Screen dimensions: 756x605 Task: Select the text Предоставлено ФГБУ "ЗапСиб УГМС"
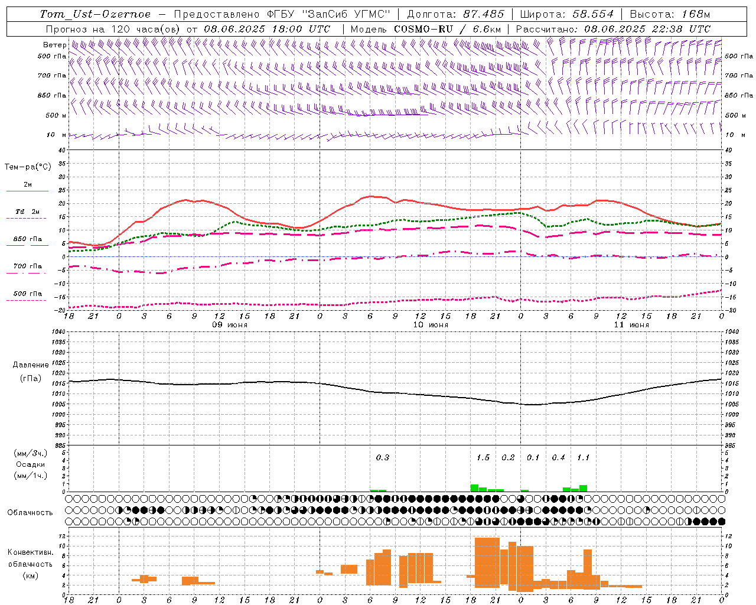coord(282,14)
